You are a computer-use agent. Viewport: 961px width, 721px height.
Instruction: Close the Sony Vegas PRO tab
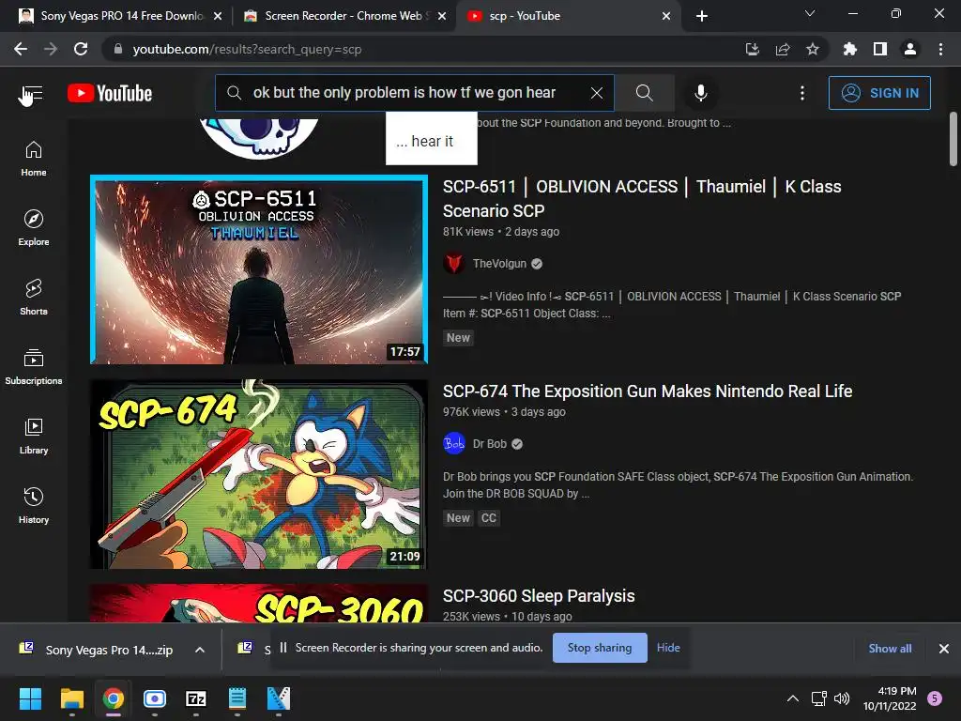[x=218, y=16]
